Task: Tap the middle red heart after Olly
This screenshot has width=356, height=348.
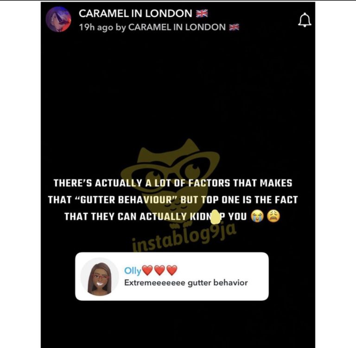Action: [159, 270]
